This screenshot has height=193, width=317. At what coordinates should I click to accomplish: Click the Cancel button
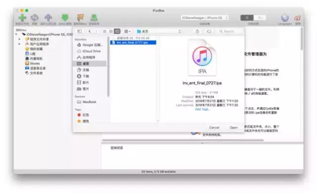tap(214, 128)
